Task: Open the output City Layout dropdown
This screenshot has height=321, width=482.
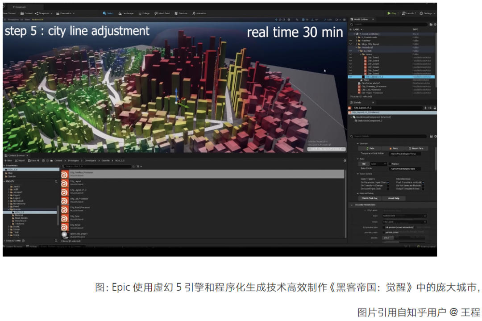Action: pyautogui.click(x=404, y=222)
